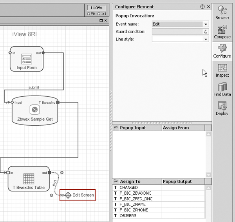Screen dimensions: 235x222
Task: Click the Guard condition formula icon
Action: click(x=206, y=32)
